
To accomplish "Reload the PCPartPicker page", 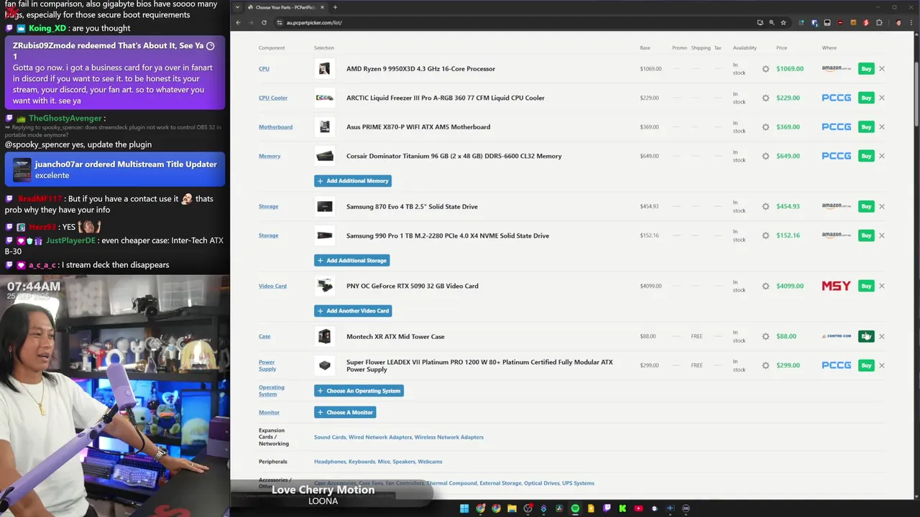I will pos(264,22).
